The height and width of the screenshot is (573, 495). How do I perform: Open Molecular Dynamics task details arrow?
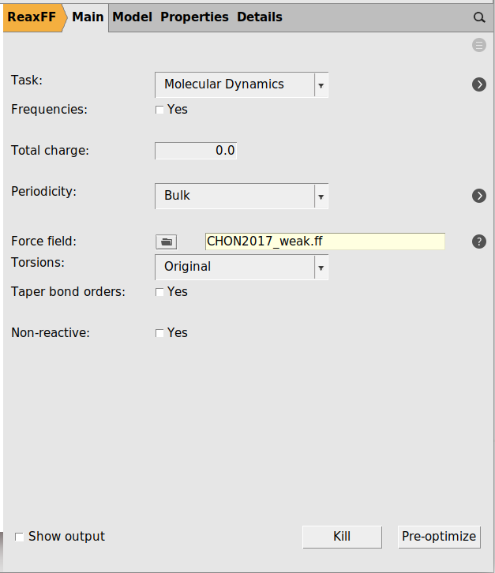pyautogui.click(x=479, y=84)
